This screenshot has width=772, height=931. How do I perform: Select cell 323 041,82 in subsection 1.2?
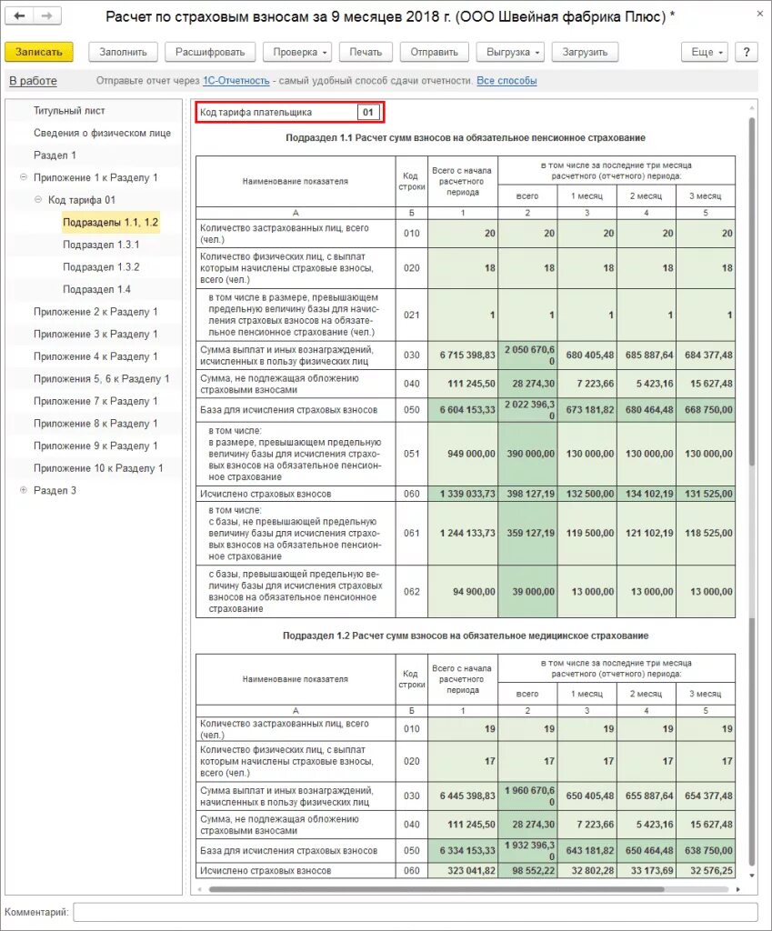[463, 870]
